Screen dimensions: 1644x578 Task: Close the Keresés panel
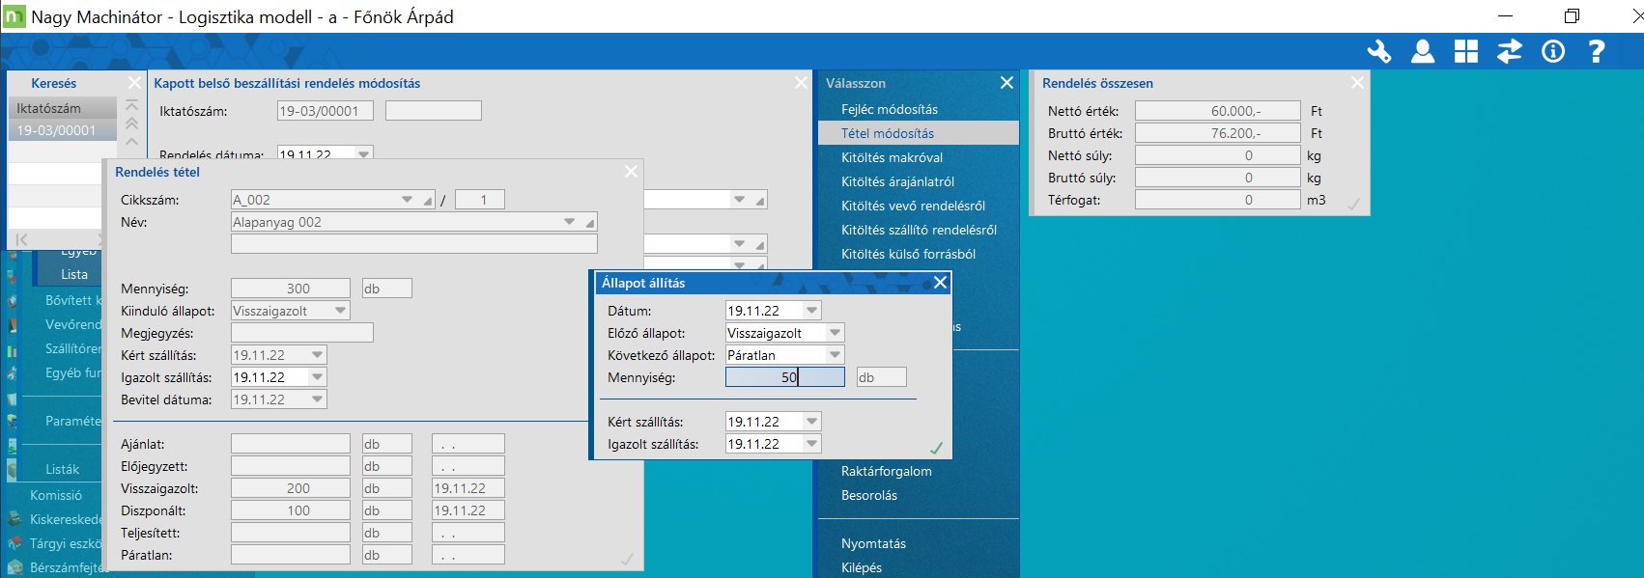click(x=135, y=83)
